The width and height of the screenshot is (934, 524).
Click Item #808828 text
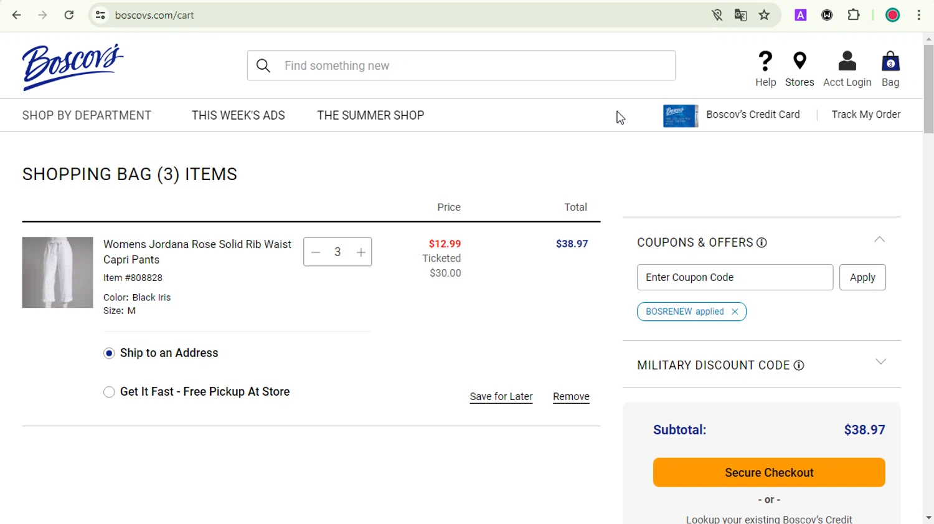133,278
